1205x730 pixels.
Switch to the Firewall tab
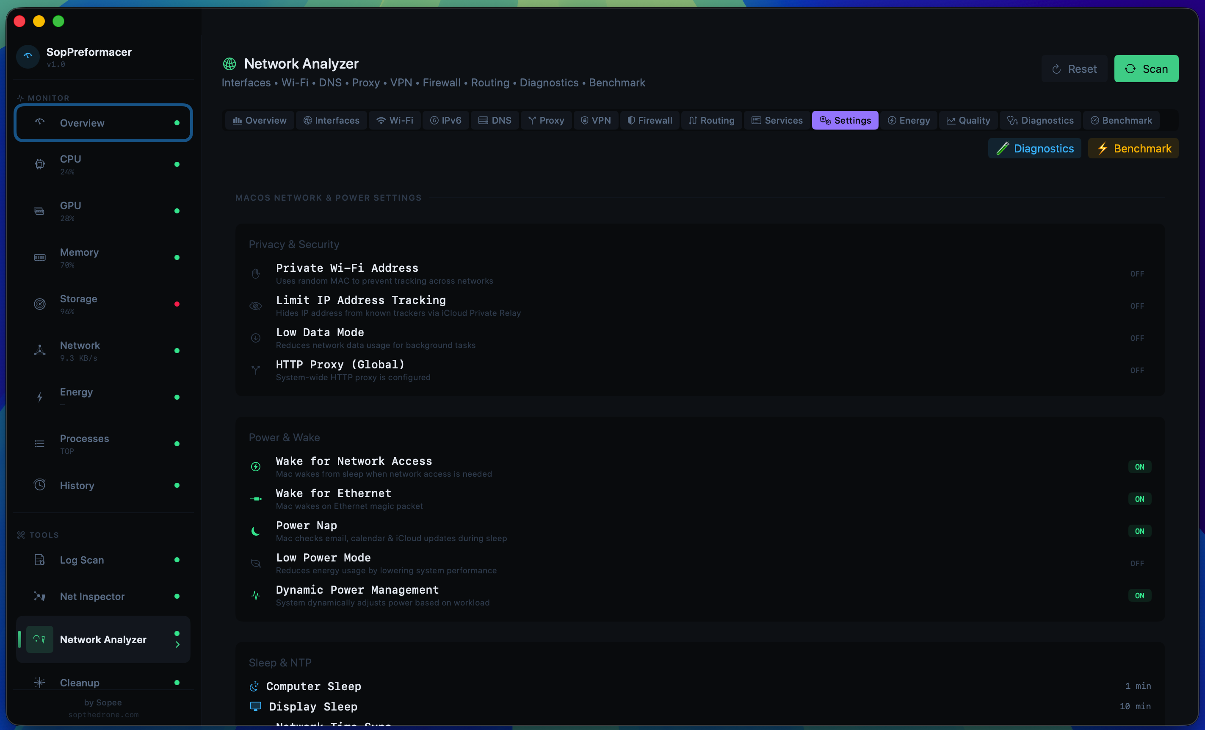pyautogui.click(x=649, y=120)
